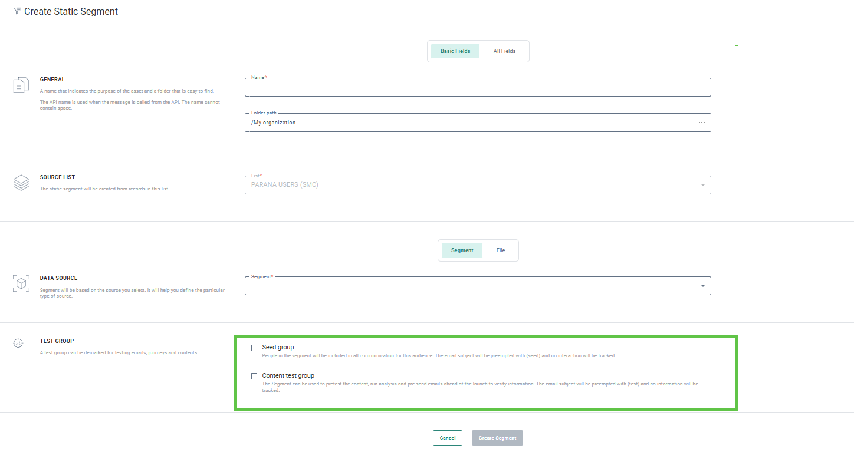This screenshot has height=472, width=854.
Task: Click the Test Group target icon
Action: [x=18, y=342]
